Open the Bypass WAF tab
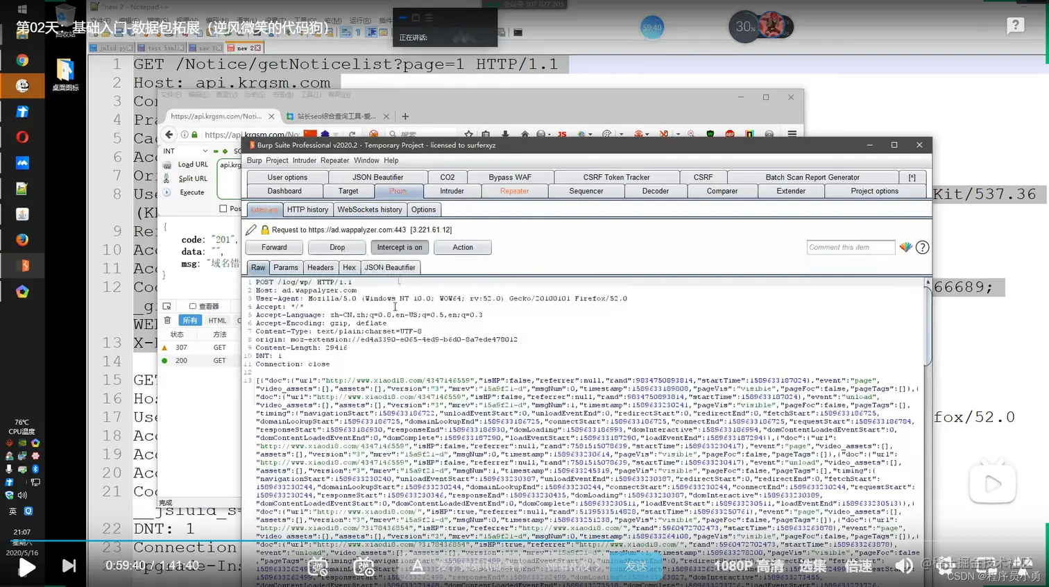 pyautogui.click(x=510, y=178)
